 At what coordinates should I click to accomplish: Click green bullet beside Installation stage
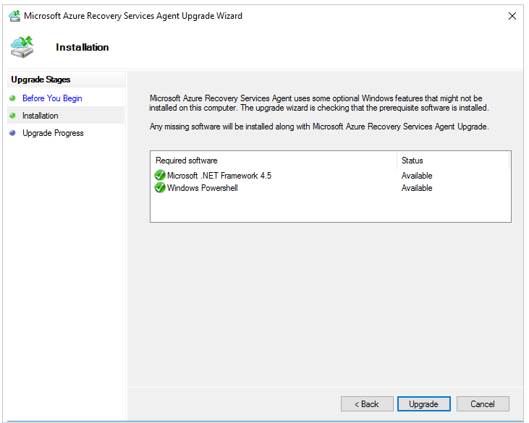pyautogui.click(x=12, y=115)
